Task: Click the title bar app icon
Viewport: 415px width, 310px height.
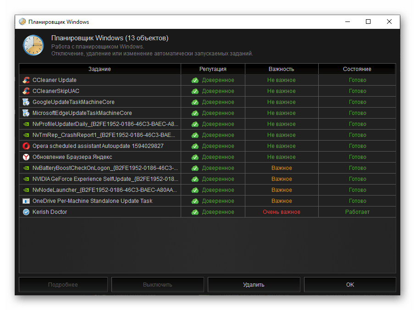Action: coord(22,22)
